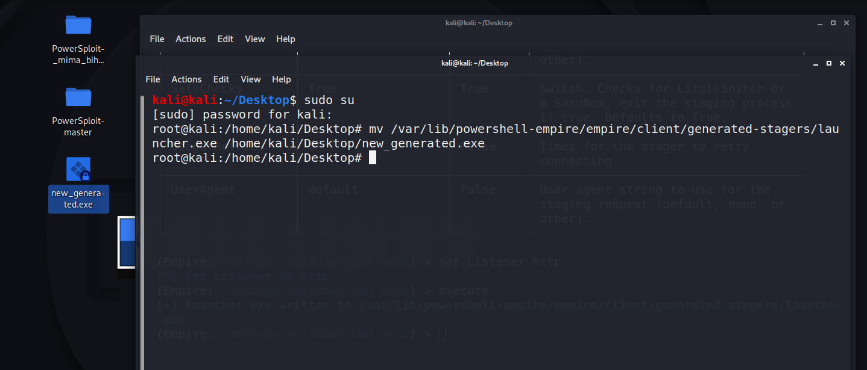Click the padlock badge on new_generated.exe

85,176
